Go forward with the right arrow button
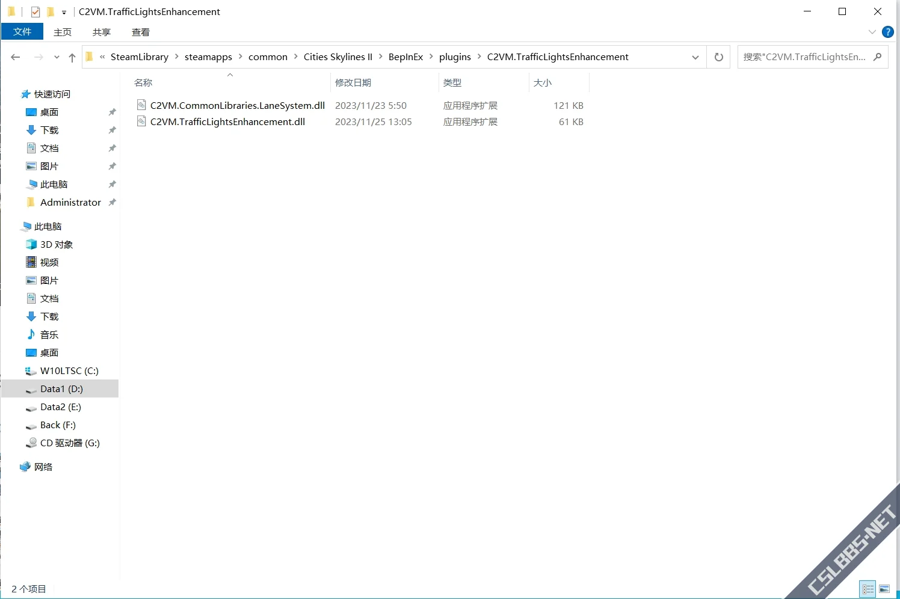Screen dimensions: 900x599 click(39, 57)
